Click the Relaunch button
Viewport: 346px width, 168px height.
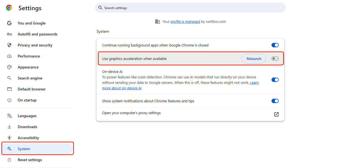[x=254, y=59]
